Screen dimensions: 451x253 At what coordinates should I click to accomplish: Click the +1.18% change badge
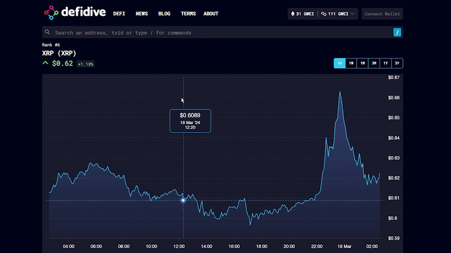(x=86, y=64)
